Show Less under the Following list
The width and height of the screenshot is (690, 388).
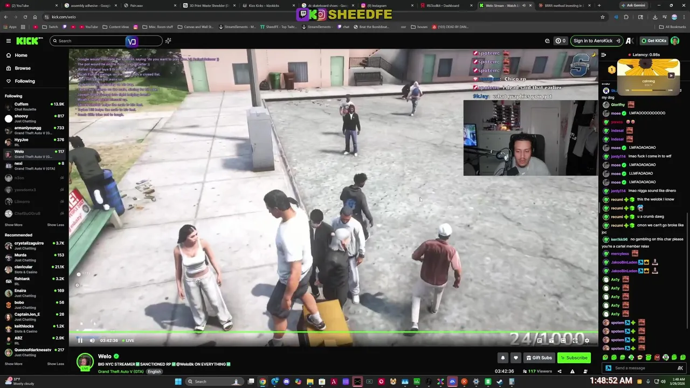(x=56, y=225)
